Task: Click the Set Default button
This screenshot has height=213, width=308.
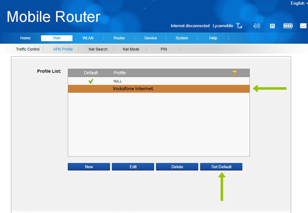Action: coord(221,167)
